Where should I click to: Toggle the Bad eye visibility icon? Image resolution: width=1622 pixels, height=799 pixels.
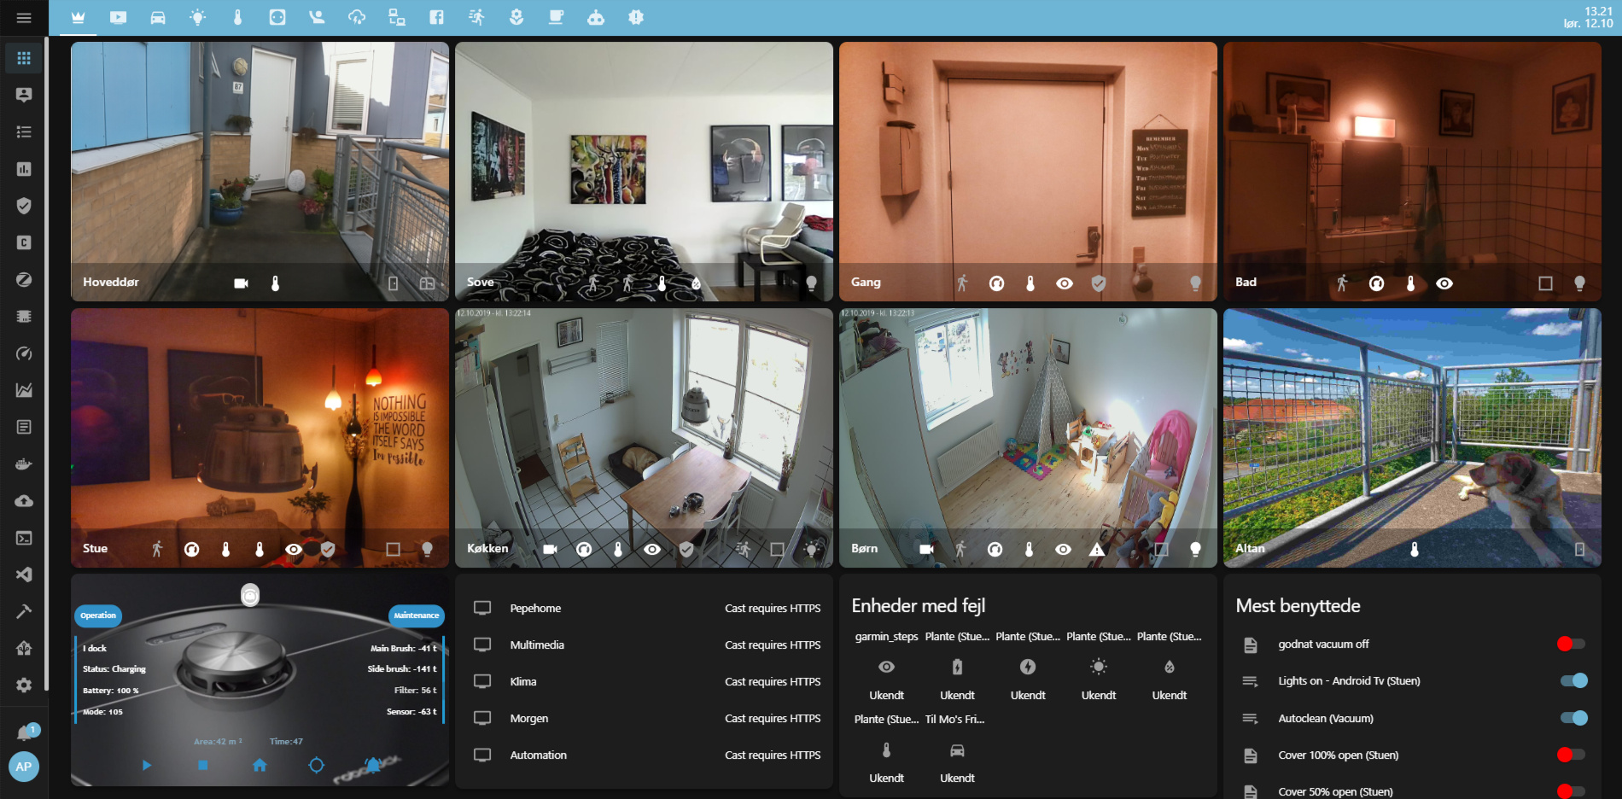[x=1444, y=283]
